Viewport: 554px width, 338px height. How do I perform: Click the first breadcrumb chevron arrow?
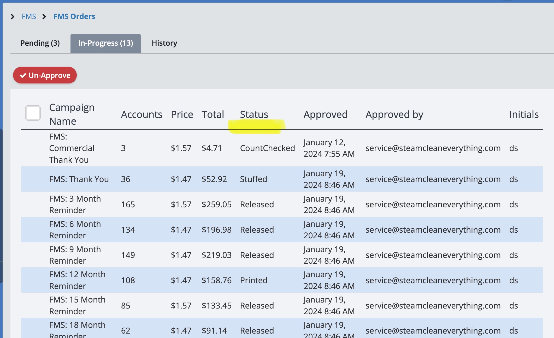(x=12, y=17)
